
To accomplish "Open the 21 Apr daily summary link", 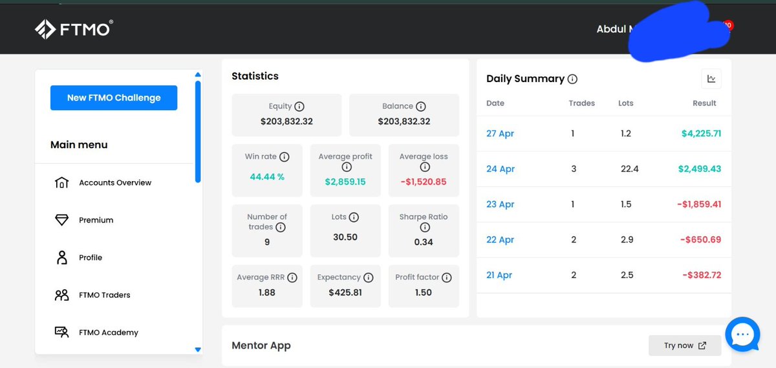I will pyautogui.click(x=499, y=275).
